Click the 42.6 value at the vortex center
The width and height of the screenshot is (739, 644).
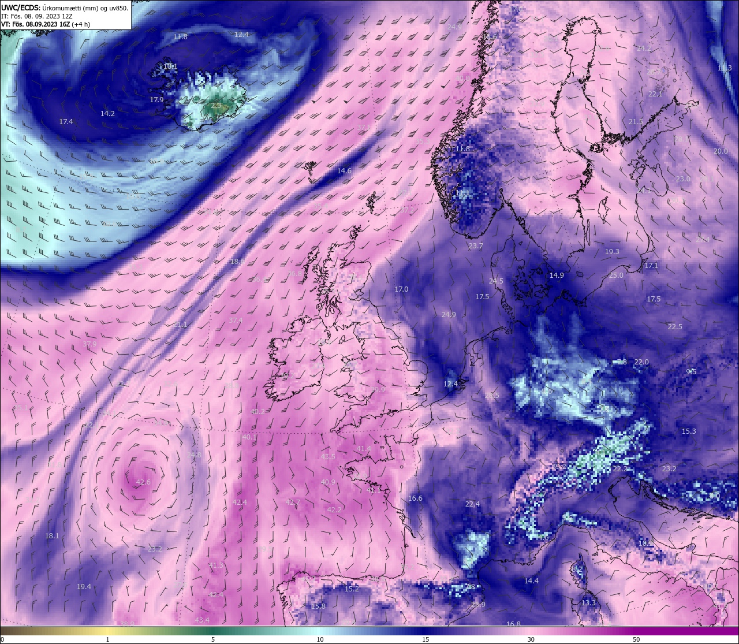[x=143, y=482]
